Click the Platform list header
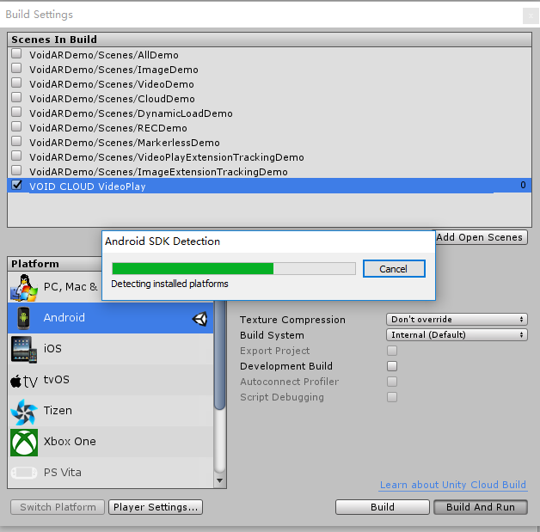 55,264
